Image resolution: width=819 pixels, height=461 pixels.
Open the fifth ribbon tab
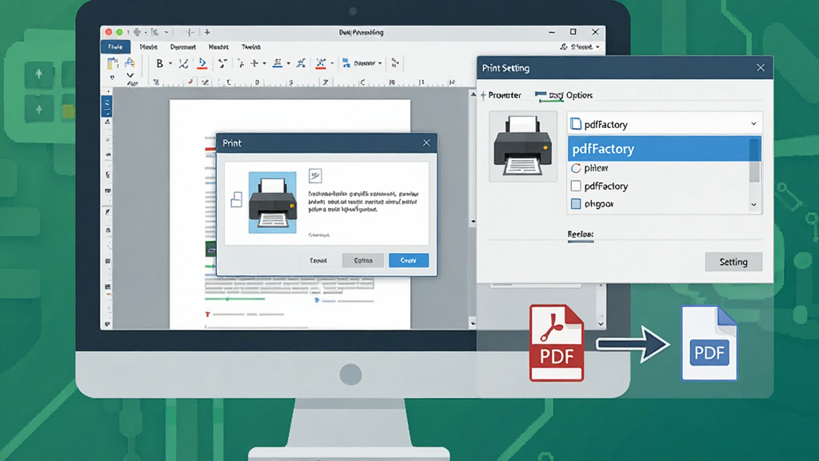[x=251, y=47]
